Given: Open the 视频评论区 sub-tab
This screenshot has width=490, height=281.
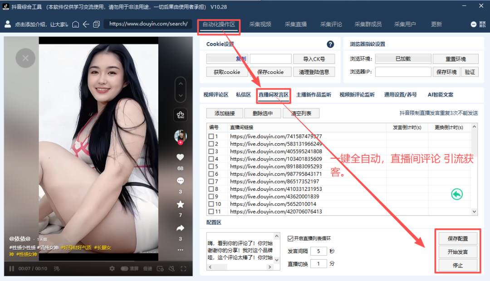Looking at the screenshot, I should tap(216, 95).
